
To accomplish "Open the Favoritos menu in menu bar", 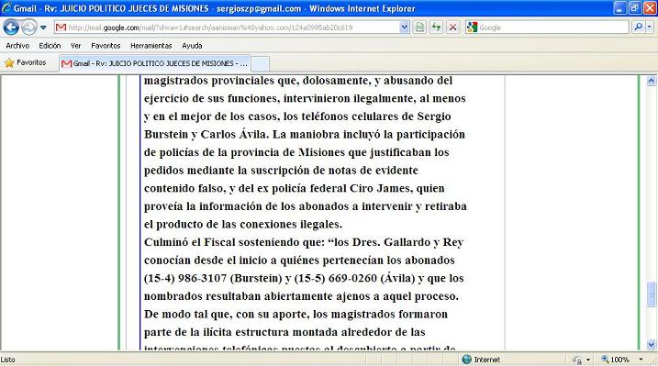I will coord(106,46).
